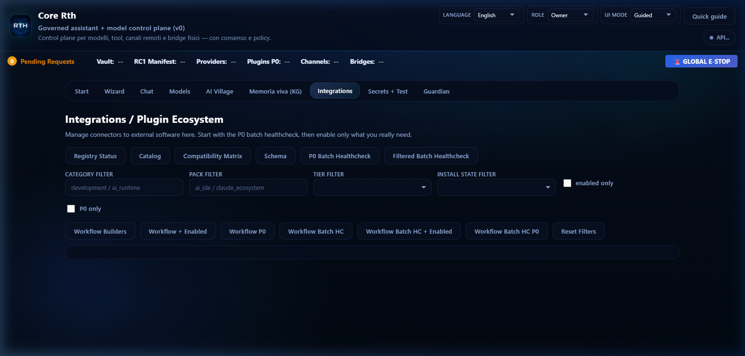Run the Filtered Batch Healthcheck

coord(431,156)
